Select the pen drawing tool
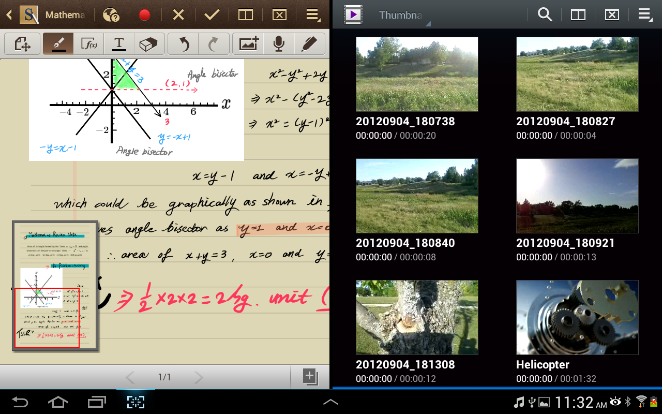Screen dimensions: 662x414 [58, 44]
